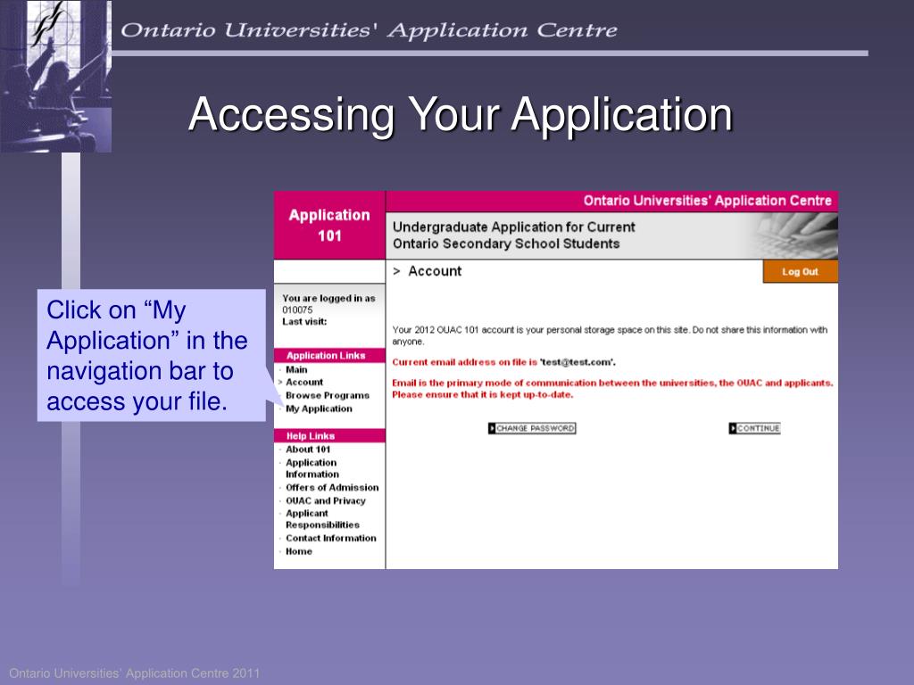
Task: Open Contact Information help link
Action: click(x=331, y=538)
